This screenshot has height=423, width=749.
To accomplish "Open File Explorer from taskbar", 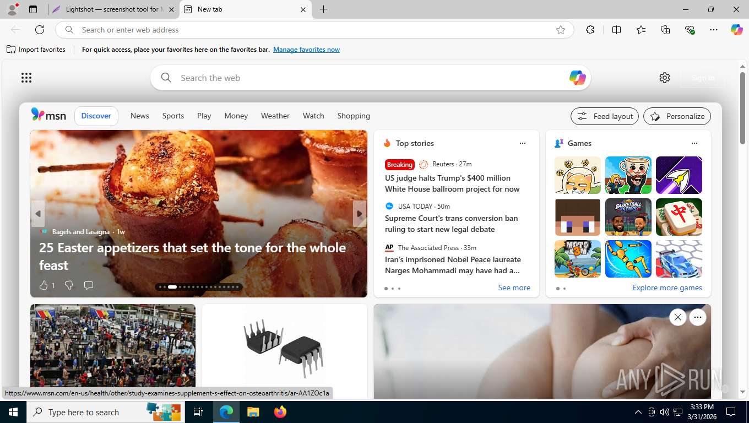I will pyautogui.click(x=253, y=412).
